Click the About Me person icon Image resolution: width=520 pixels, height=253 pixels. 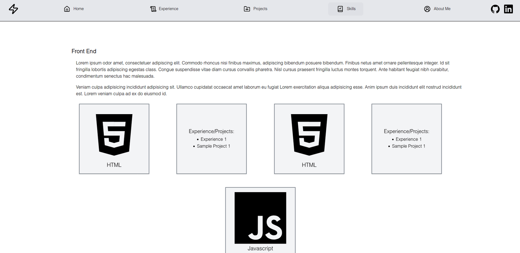point(427,9)
